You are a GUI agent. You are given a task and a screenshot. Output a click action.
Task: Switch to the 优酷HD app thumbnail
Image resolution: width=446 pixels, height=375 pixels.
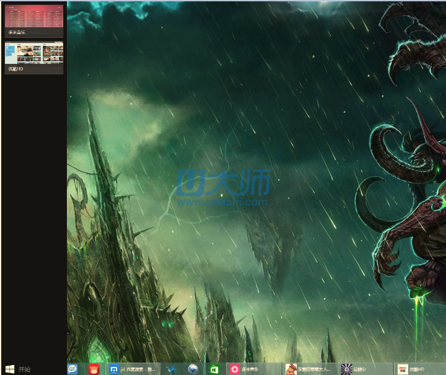(x=34, y=58)
